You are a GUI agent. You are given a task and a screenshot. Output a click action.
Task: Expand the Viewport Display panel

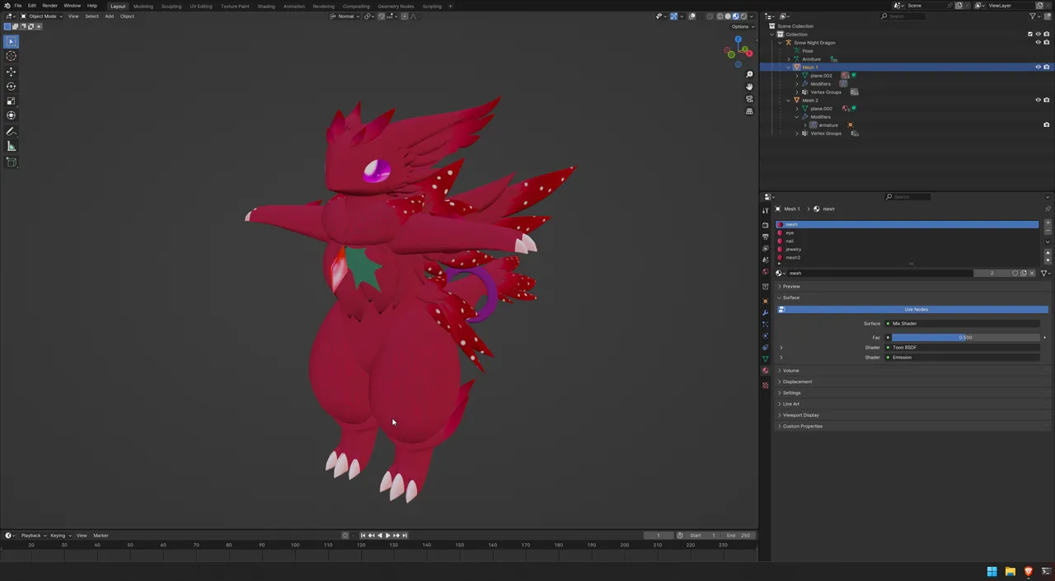(x=800, y=415)
